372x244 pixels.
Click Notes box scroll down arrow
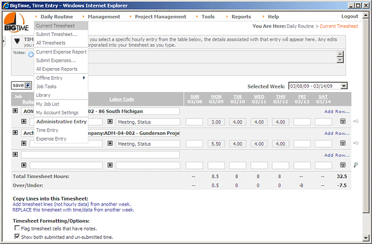[x=340, y=60]
